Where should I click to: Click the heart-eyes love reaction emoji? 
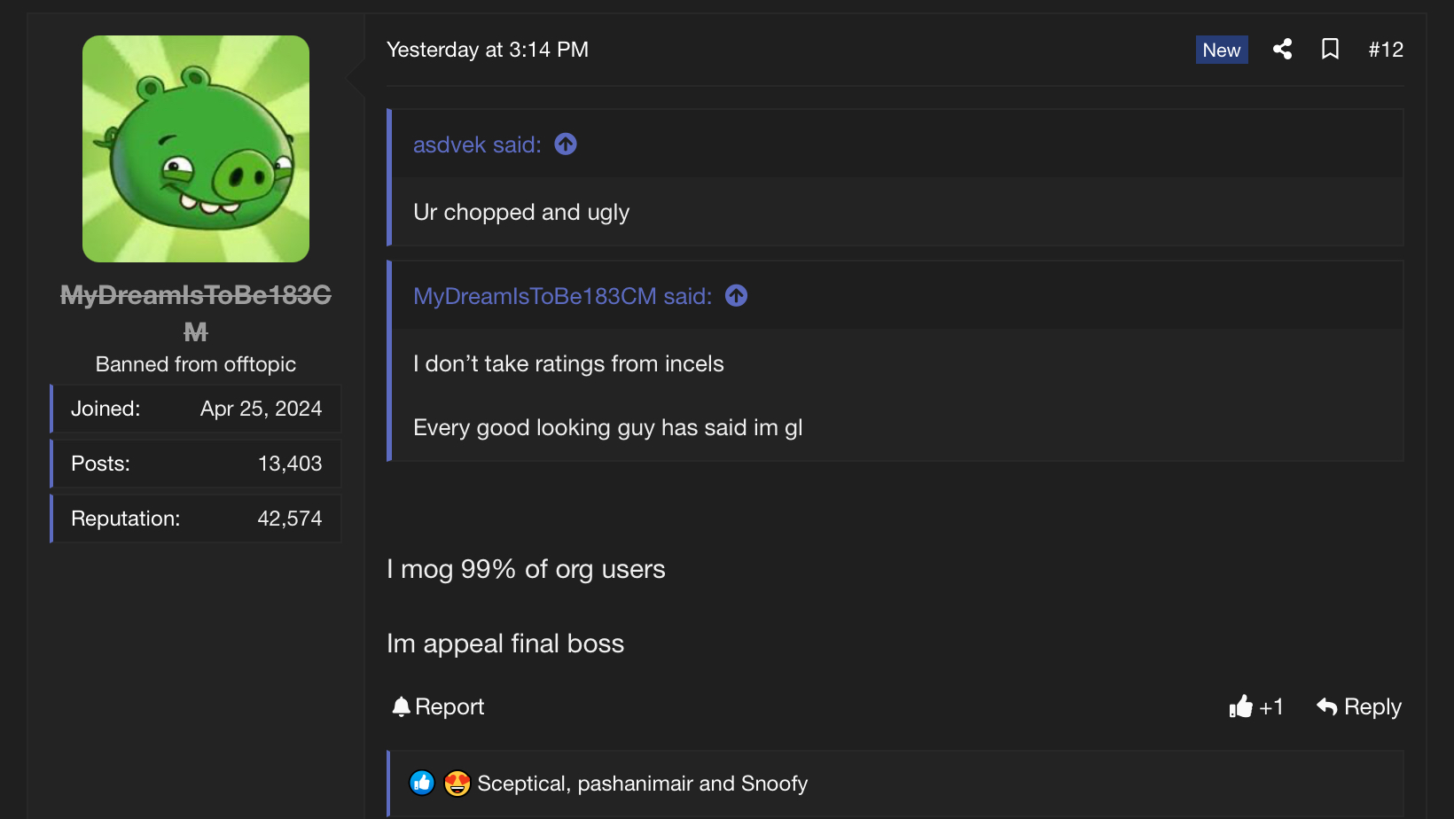tap(457, 783)
